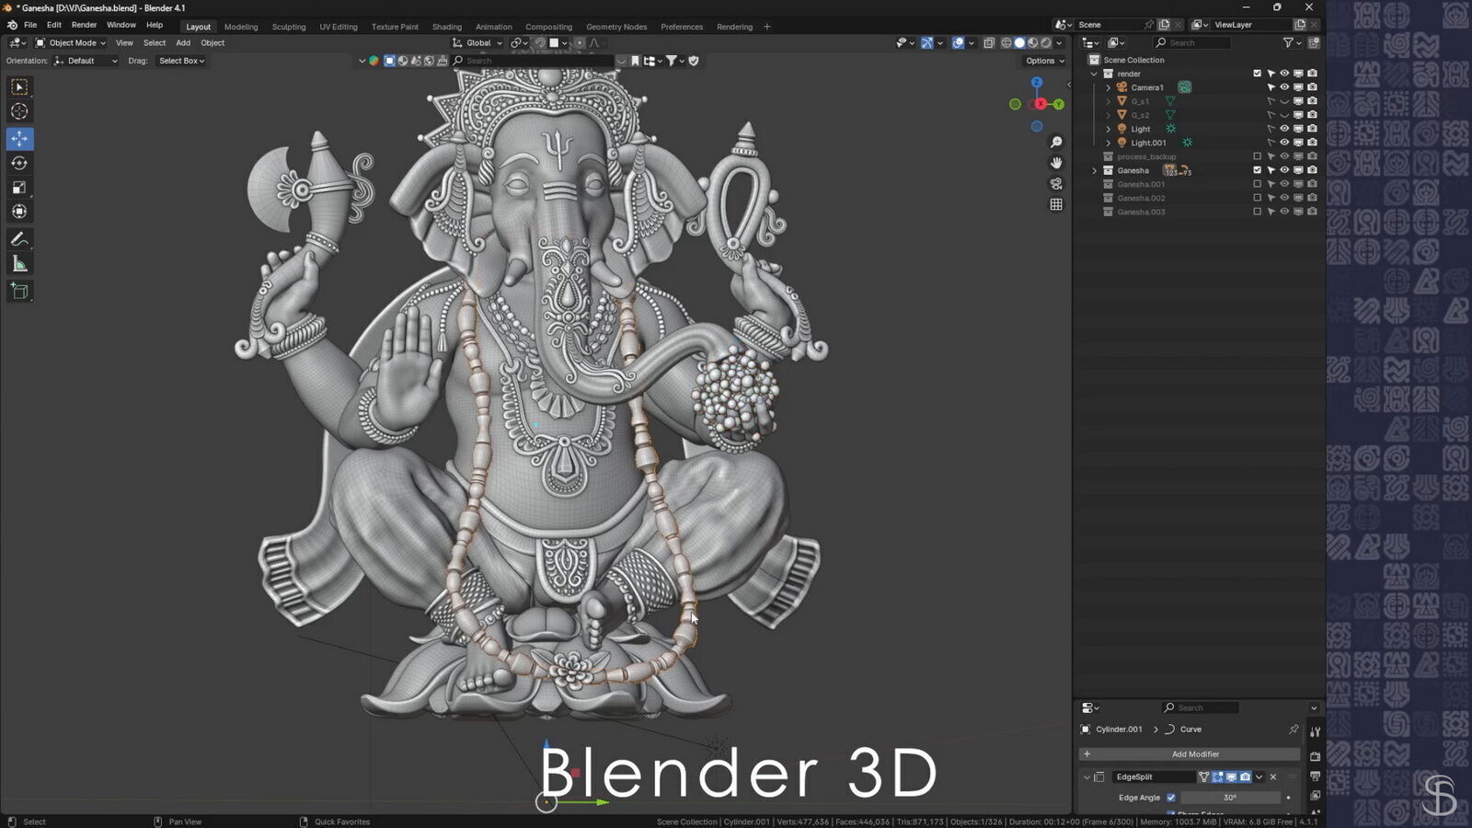Remove the EdgeSplit modifier
The height and width of the screenshot is (828, 1472).
(x=1273, y=776)
